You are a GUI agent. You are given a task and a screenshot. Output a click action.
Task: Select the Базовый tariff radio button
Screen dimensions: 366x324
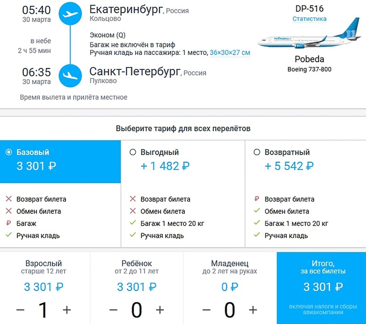8,152
